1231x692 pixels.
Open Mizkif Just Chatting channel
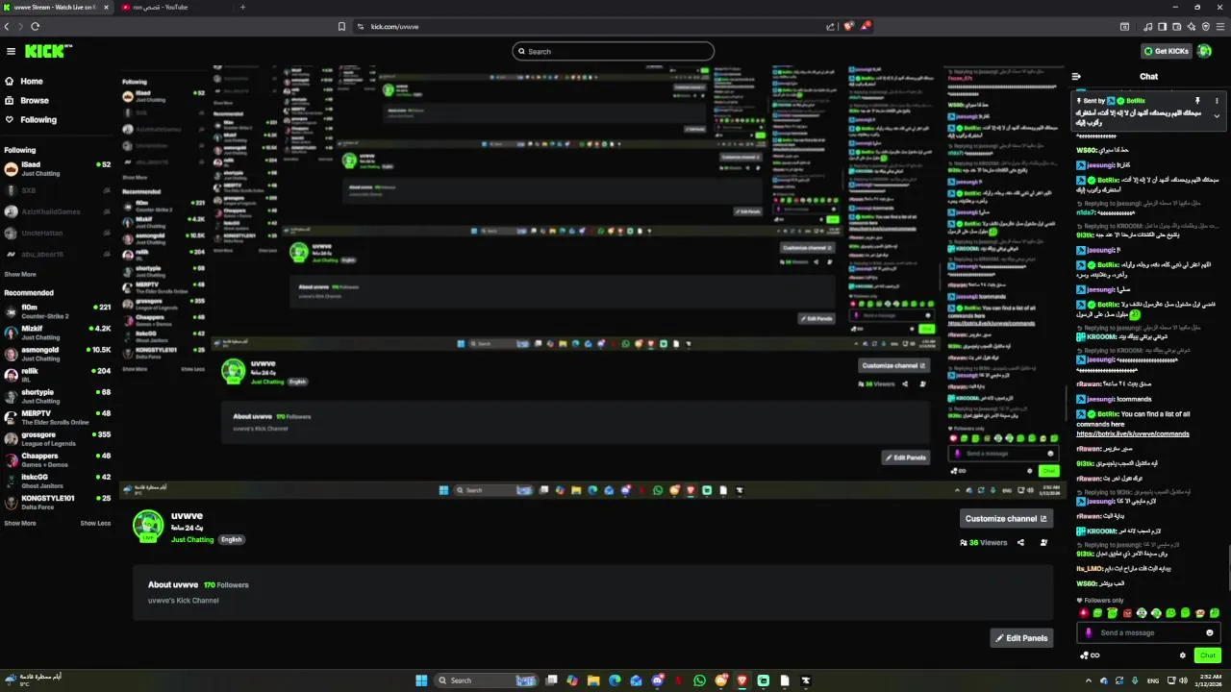pos(58,333)
